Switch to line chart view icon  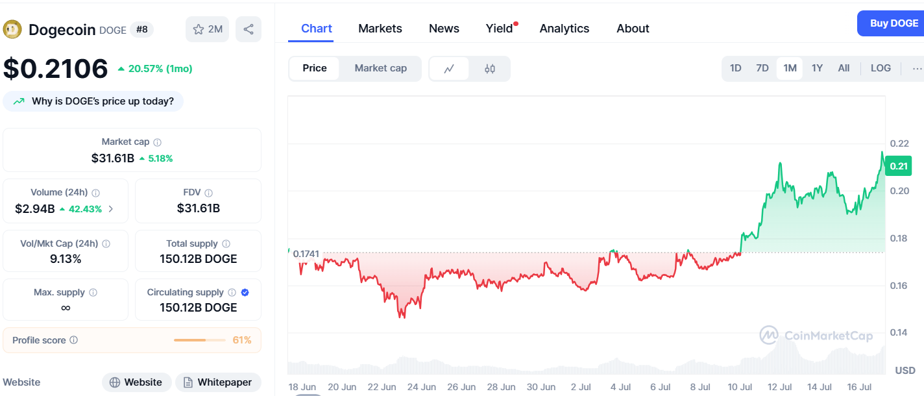[x=449, y=69]
